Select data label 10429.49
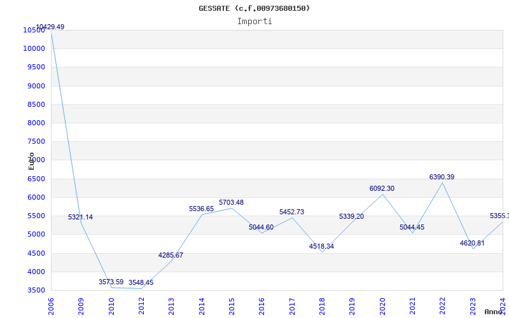Viewport: 509px width, 318px height. click(x=50, y=27)
